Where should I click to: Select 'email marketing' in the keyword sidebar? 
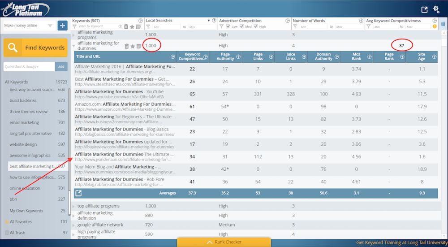[x=24, y=122]
